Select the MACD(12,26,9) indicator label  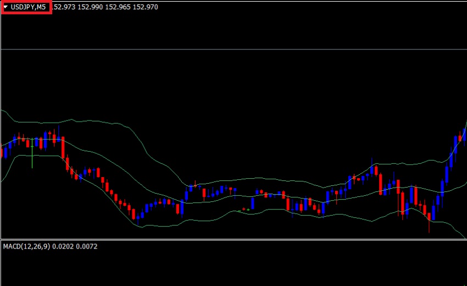pos(26,246)
